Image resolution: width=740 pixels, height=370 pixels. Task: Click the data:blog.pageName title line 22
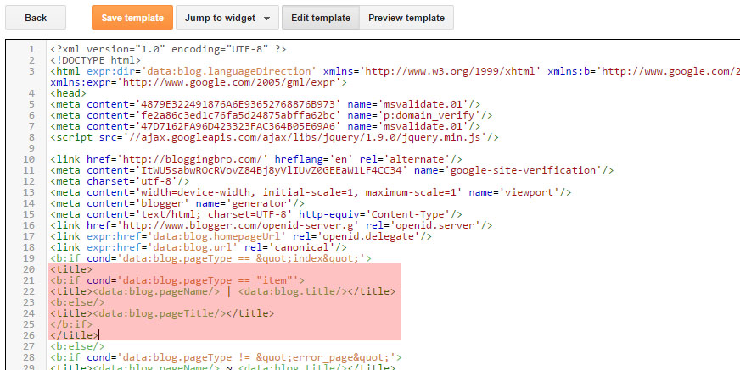coord(222,291)
